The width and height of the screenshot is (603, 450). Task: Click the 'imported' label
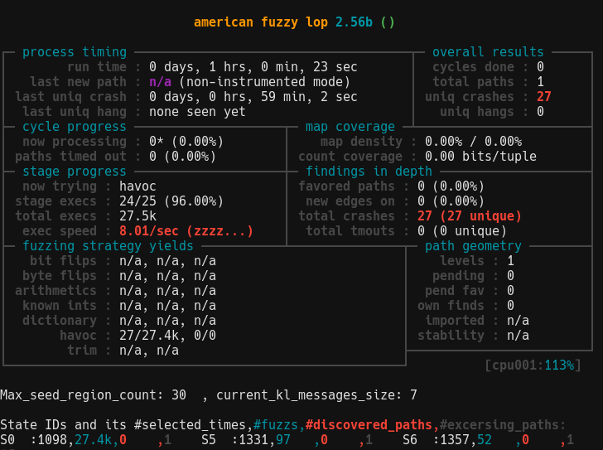click(455, 321)
